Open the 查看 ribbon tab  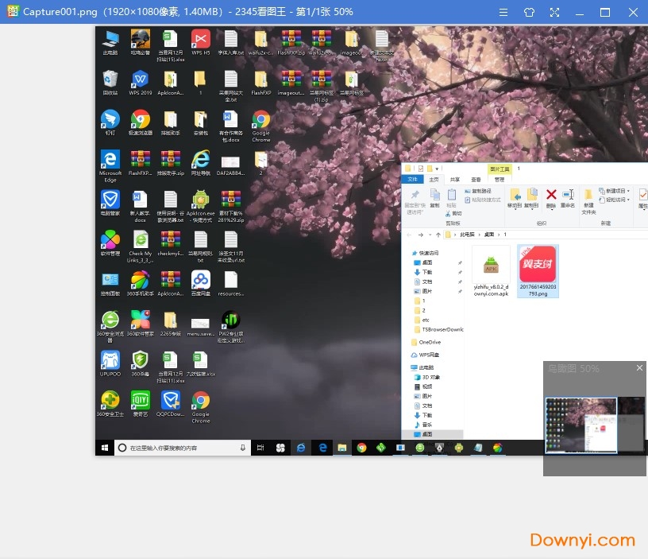click(x=476, y=180)
